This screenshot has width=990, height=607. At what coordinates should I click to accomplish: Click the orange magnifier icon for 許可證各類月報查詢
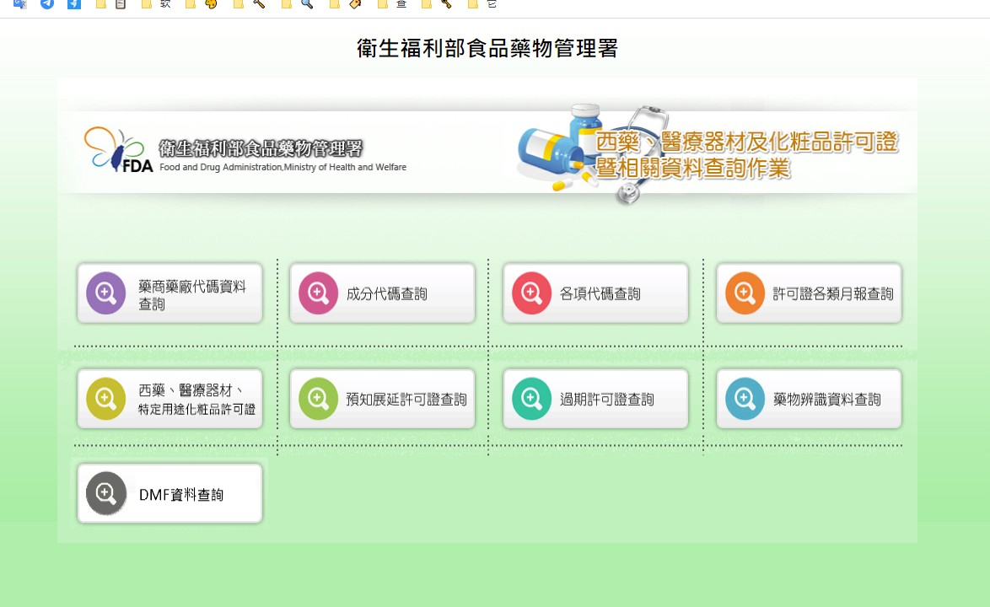click(x=745, y=293)
